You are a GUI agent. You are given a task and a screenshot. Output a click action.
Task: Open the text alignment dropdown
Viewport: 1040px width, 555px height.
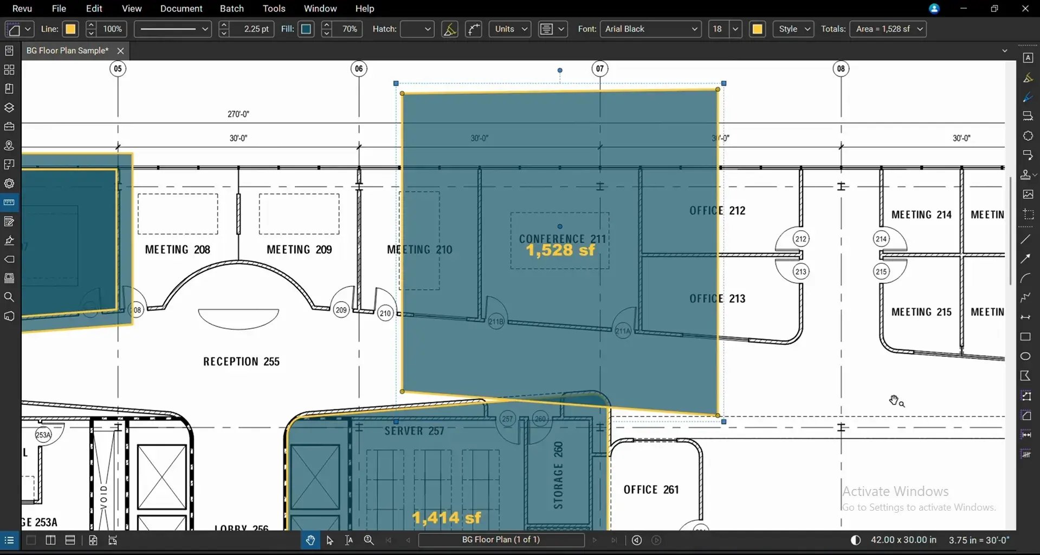click(x=552, y=29)
